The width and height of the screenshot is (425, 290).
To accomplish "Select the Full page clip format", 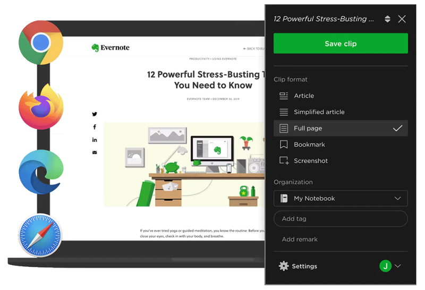I will click(341, 128).
